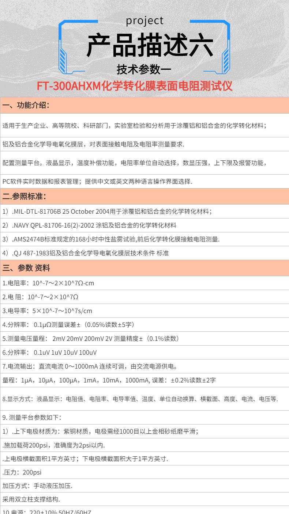
Task: Click the AMS2474B standard row
Action: (144, 239)
